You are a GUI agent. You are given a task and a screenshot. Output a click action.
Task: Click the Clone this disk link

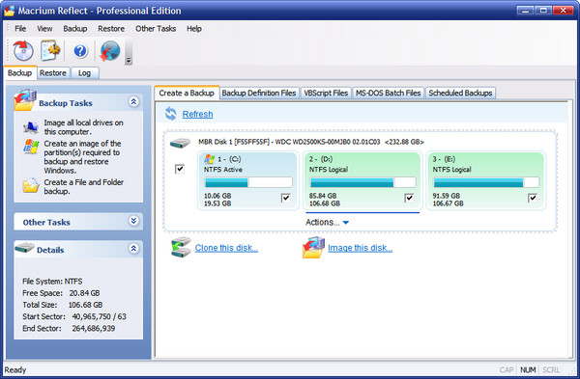[226, 248]
